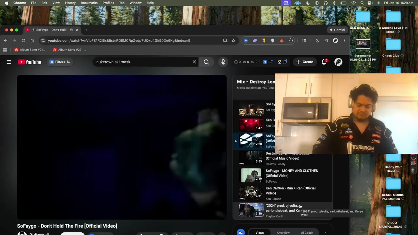Open the Gemini button

[x=337, y=30]
